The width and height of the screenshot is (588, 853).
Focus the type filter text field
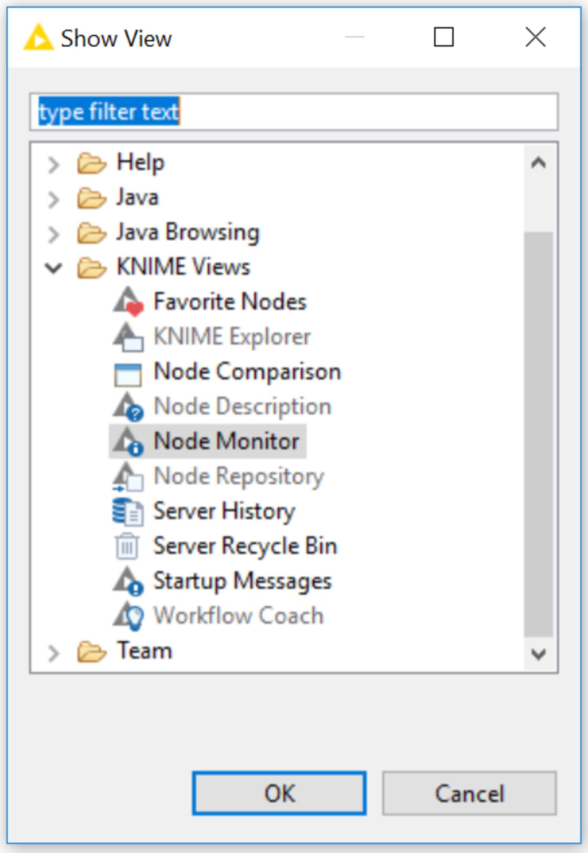[294, 112]
